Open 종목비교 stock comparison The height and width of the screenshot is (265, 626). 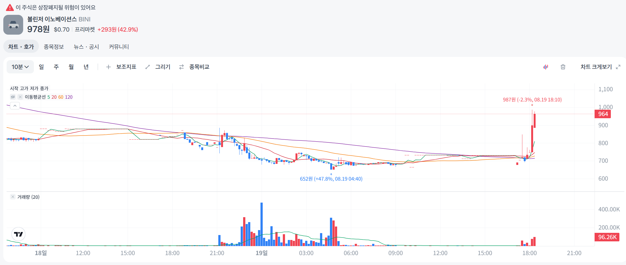(194, 67)
